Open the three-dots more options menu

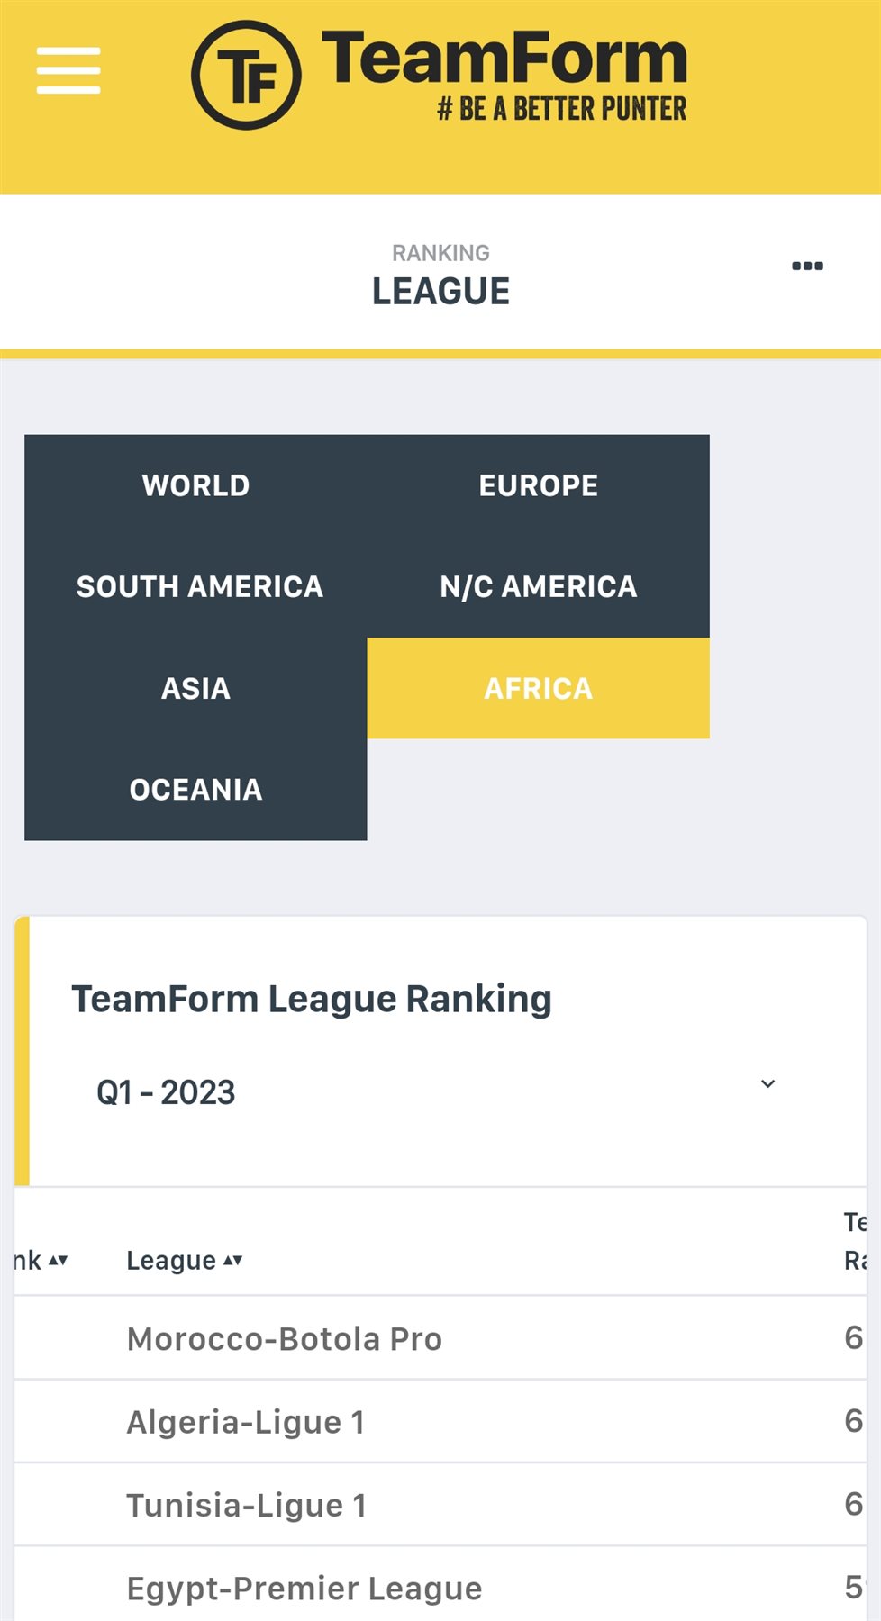(807, 266)
